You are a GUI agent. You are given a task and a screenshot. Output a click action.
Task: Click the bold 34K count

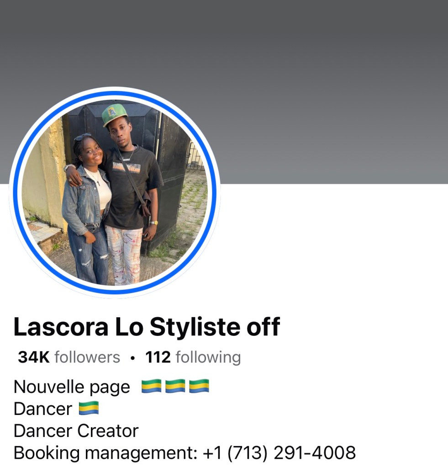point(34,357)
